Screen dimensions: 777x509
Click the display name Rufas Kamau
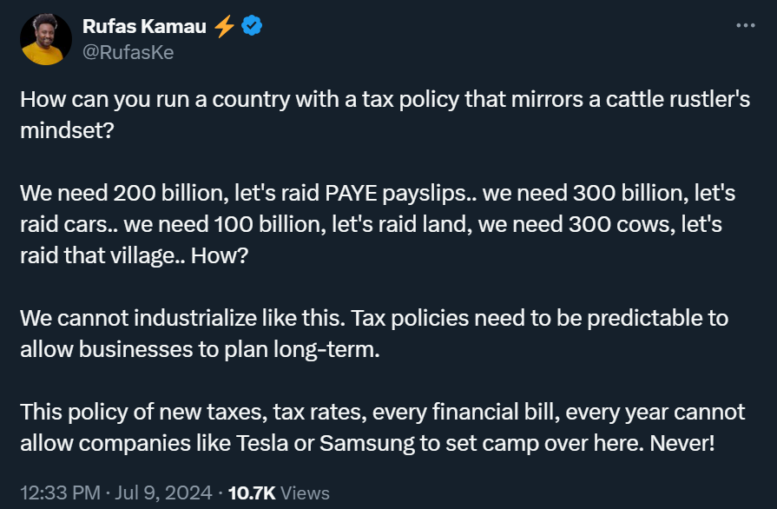(144, 27)
